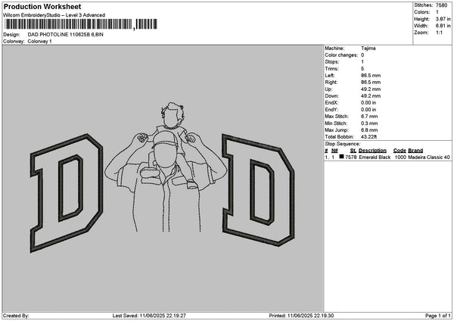Click the Down value 49.2 mm
The height and width of the screenshot is (321, 454).
tap(371, 96)
